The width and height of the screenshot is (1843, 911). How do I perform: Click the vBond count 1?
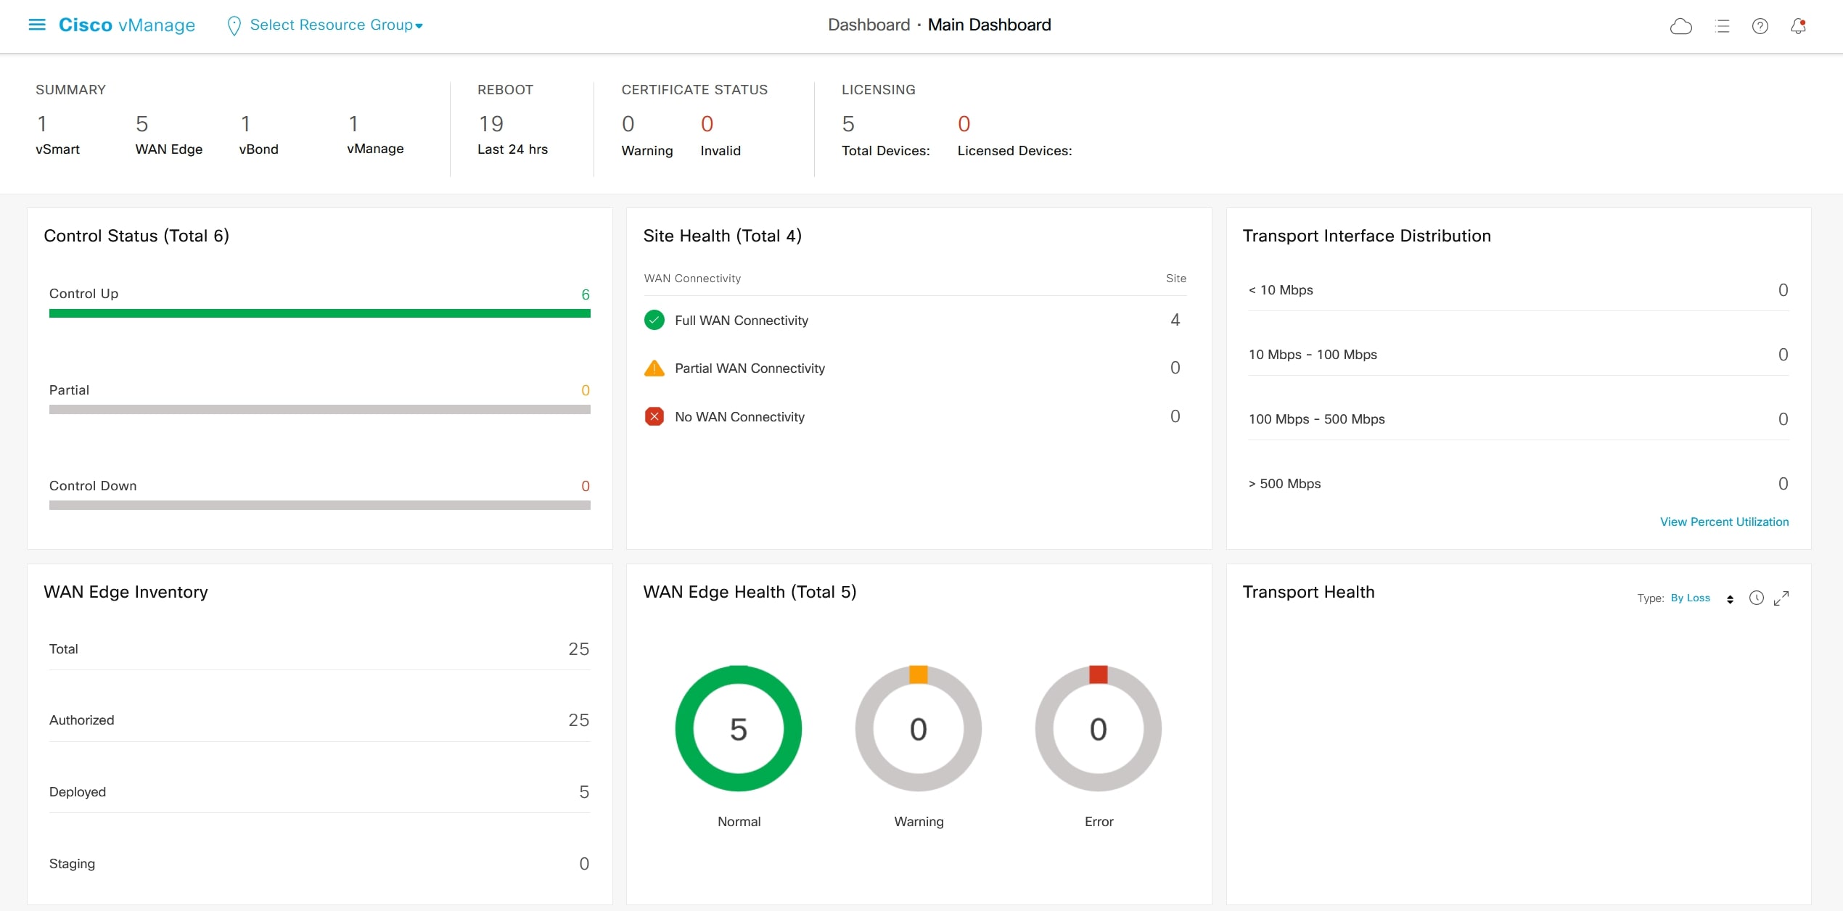click(x=246, y=124)
